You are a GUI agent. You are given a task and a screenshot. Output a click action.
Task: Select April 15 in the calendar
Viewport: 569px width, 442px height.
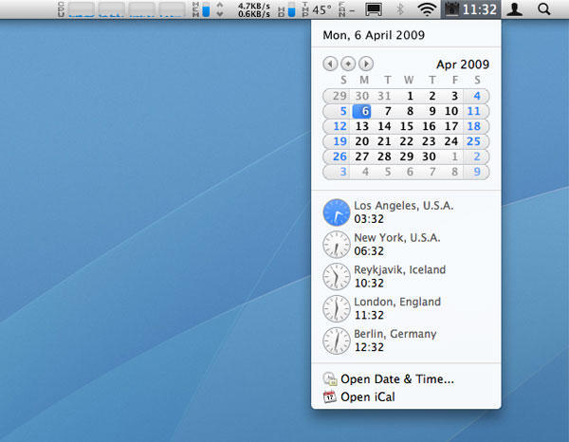(407, 126)
